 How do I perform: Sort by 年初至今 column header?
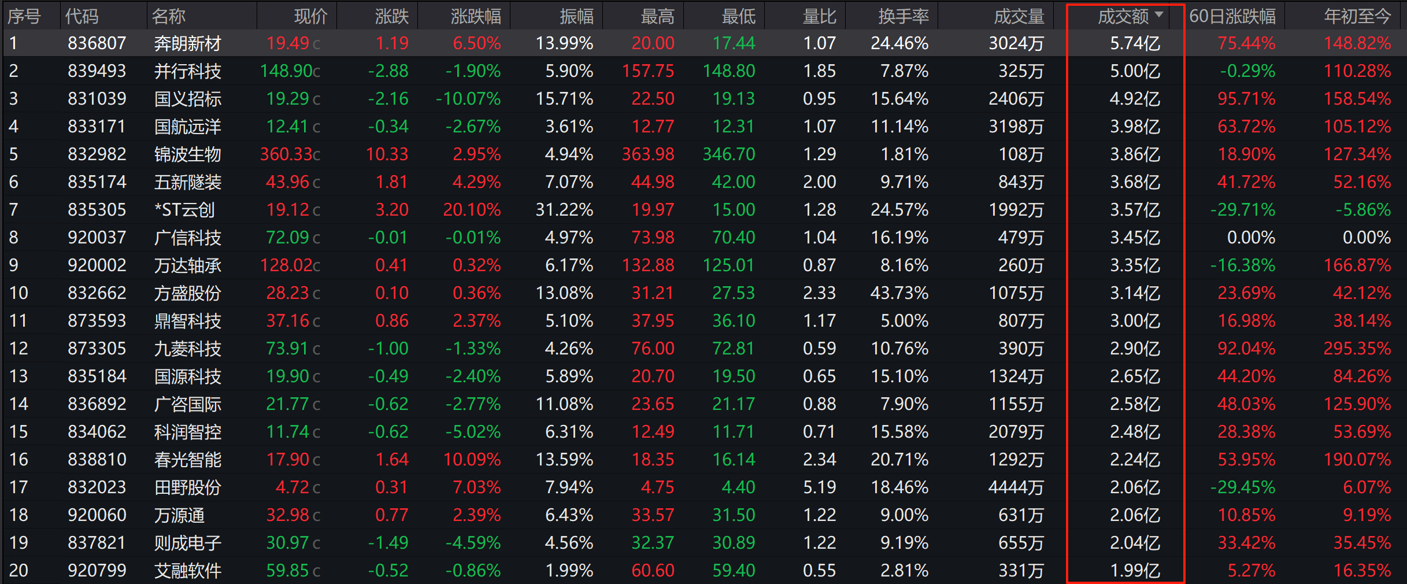tap(1357, 16)
